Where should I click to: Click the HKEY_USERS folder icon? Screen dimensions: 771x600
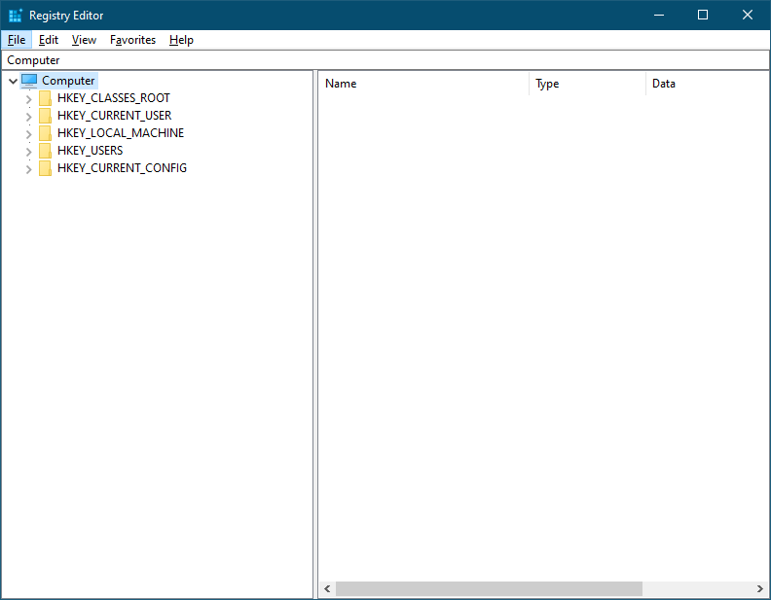(46, 151)
